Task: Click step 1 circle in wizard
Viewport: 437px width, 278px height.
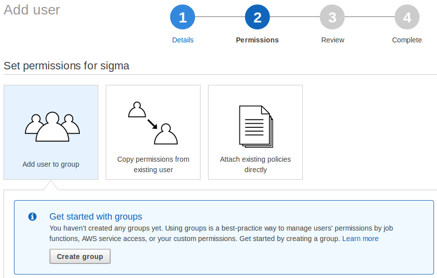Action: [x=183, y=18]
